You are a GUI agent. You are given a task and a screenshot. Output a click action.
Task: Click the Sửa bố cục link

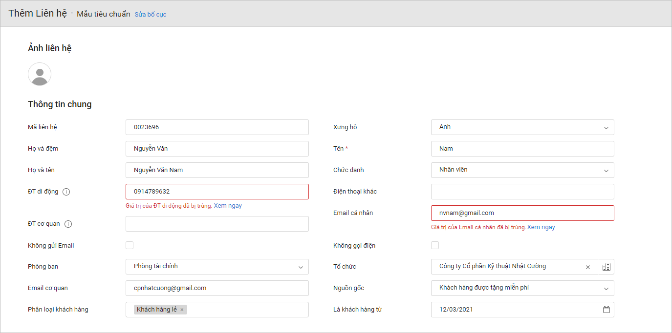(151, 14)
